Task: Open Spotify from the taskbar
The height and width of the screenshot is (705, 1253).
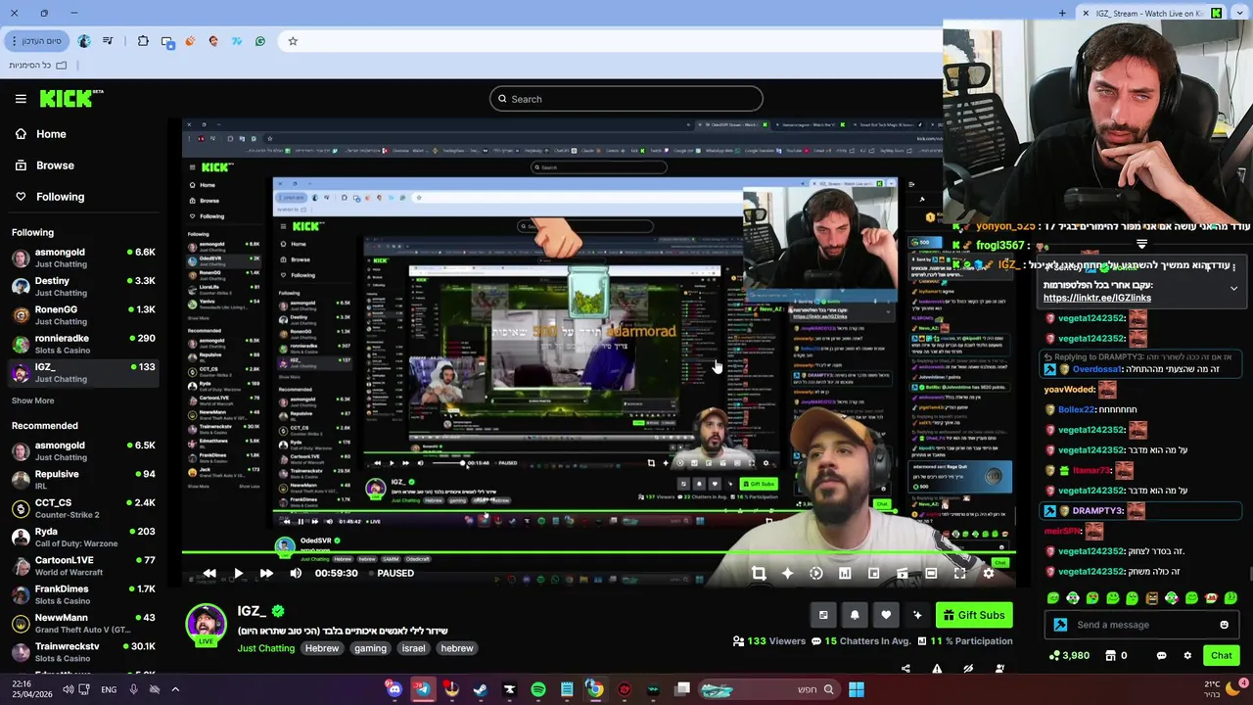Action: (538, 690)
